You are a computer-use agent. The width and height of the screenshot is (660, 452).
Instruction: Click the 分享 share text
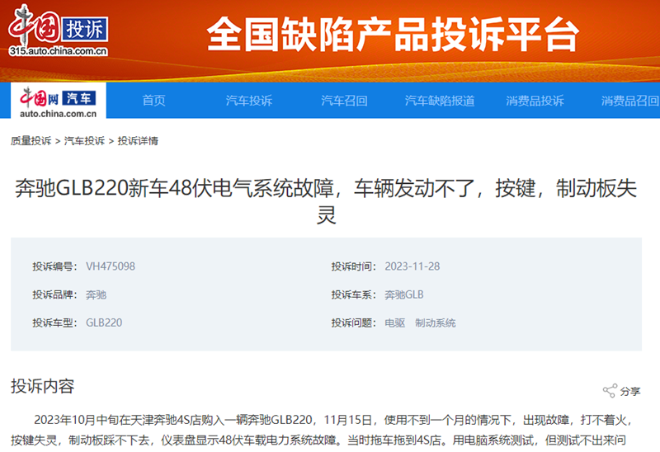pyautogui.click(x=630, y=392)
